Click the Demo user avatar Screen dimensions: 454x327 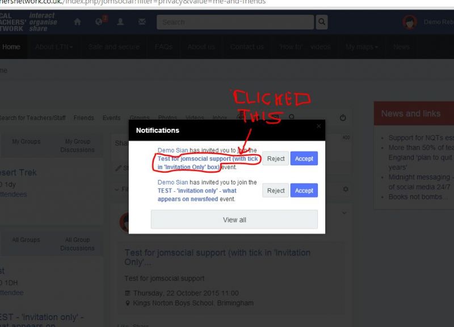coord(410,22)
